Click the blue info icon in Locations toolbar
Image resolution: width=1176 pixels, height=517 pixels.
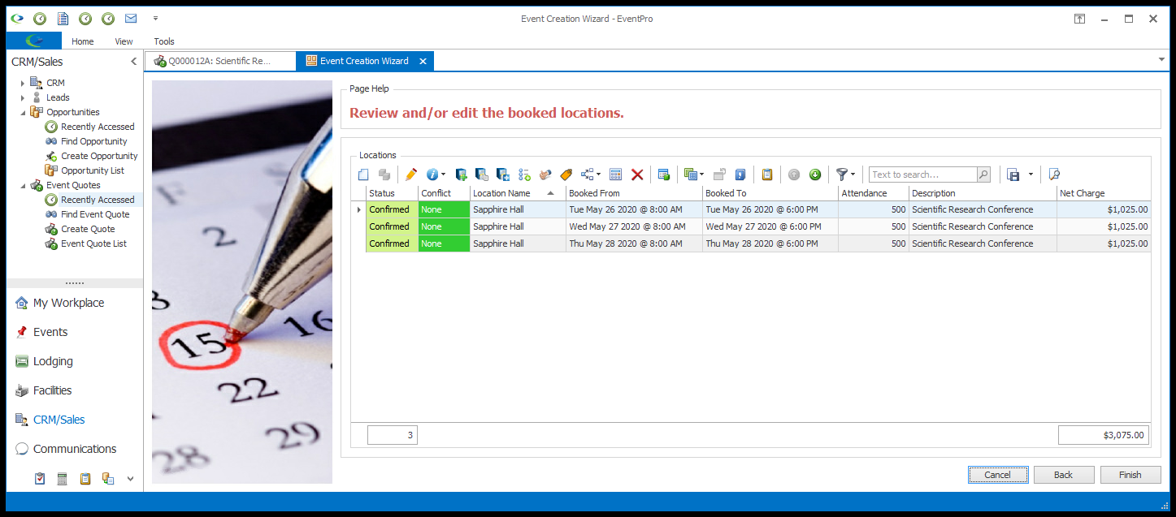point(432,174)
